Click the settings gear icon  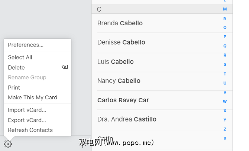8,144
